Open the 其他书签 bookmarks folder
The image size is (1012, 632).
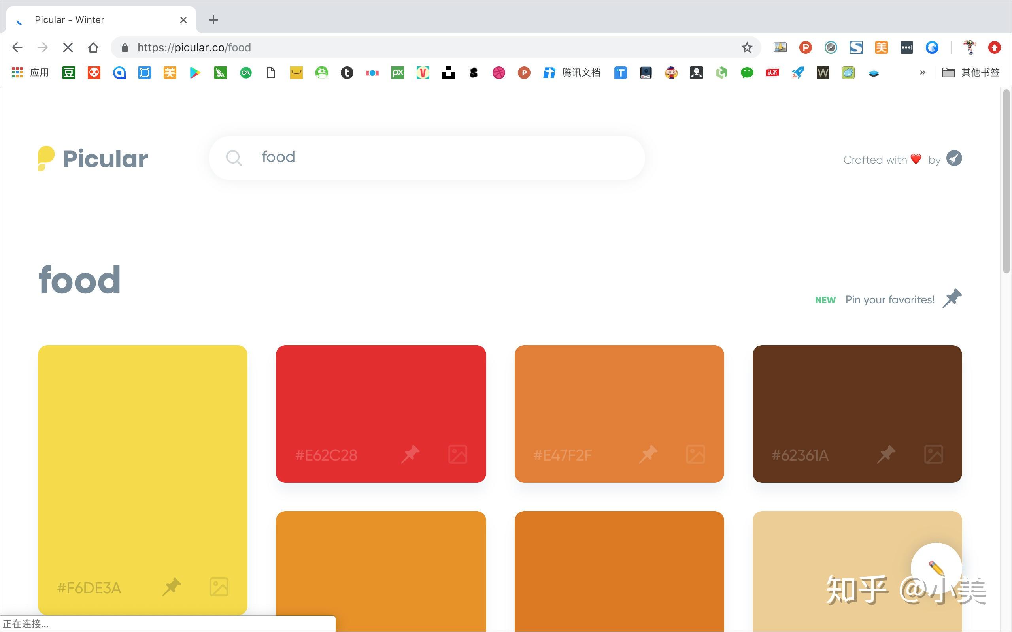click(x=970, y=73)
